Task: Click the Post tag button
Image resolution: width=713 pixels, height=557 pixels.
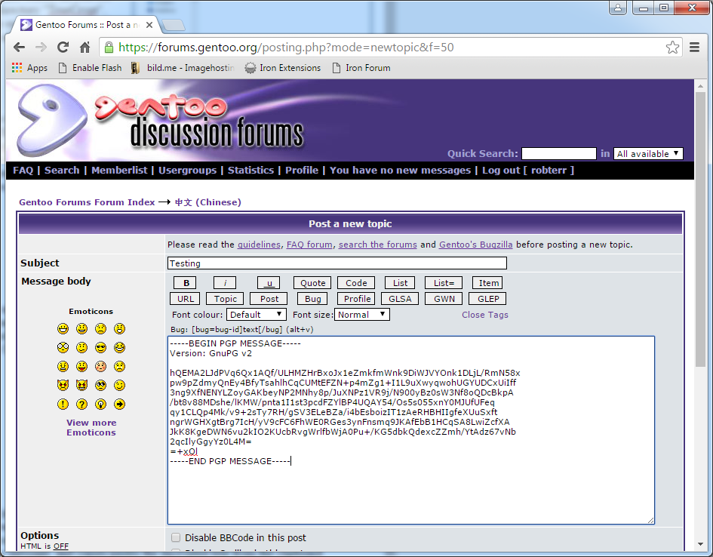Action: 269,299
